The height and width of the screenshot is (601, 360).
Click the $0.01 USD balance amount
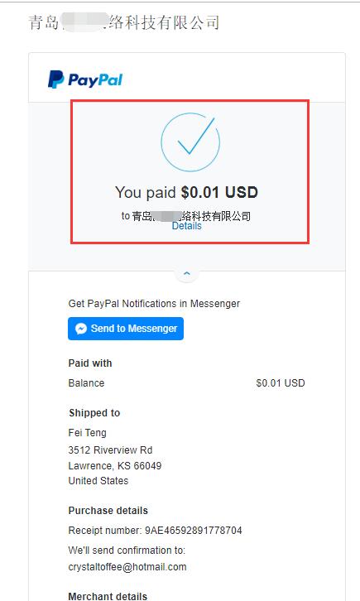(x=281, y=383)
